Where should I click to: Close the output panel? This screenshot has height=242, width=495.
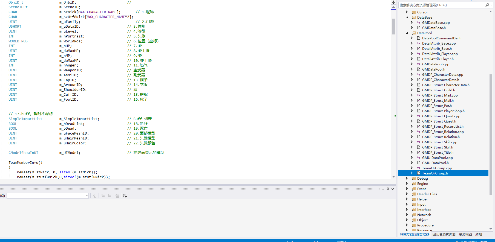tap(393, 189)
